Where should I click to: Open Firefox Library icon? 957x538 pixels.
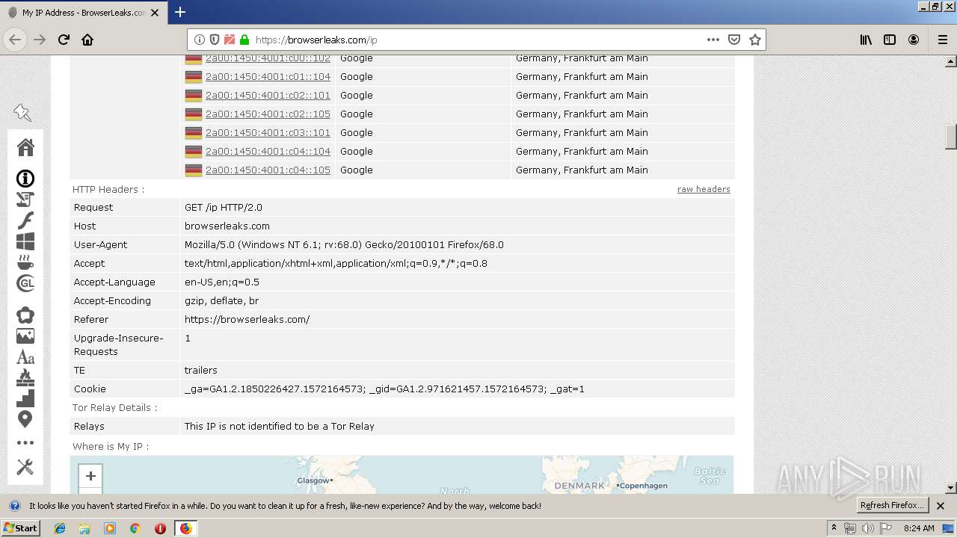(x=866, y=40)
